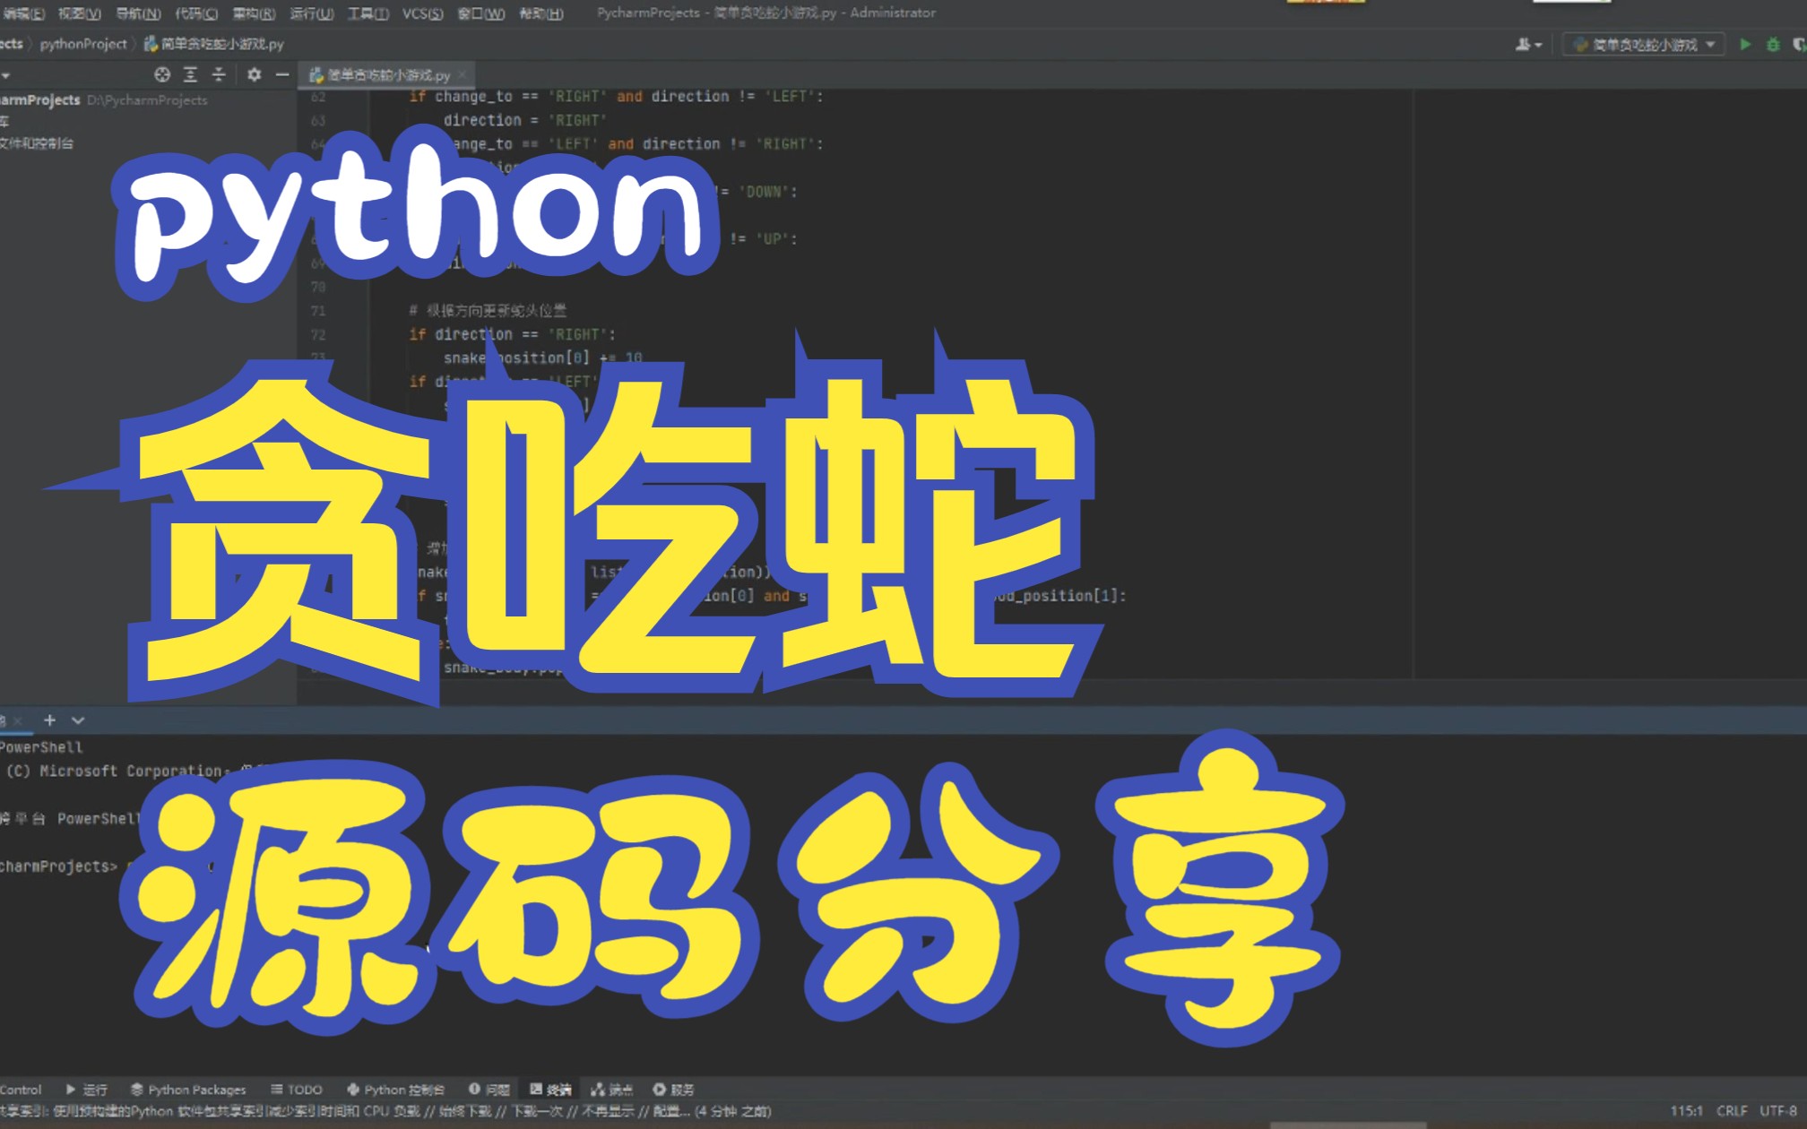Open the Version Control tool window
Viewport: 1807px width, 1129px height.
[x=21, y=1090]
